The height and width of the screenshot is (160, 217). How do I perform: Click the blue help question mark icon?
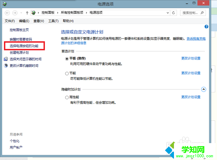[206, 26]
